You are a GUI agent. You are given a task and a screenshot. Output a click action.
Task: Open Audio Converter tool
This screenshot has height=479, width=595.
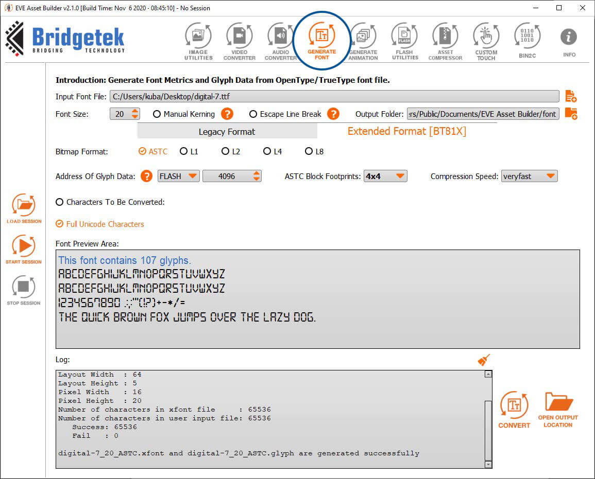280,41
